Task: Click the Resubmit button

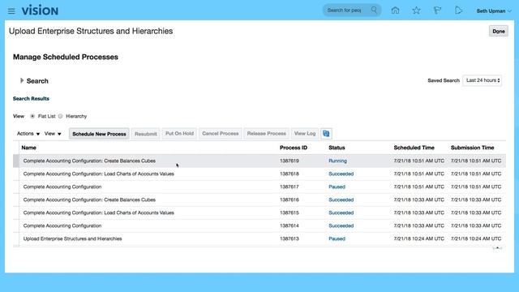Action: [x=146, y=134]
